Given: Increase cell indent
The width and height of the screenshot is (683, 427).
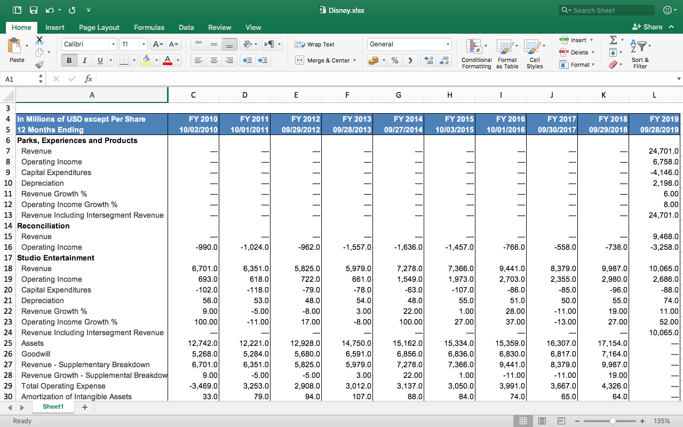Looking at the screenshot, I should 263,60.
